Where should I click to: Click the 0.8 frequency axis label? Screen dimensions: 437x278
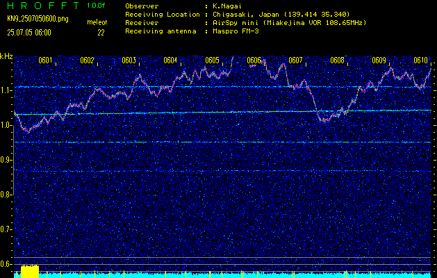pos(6,195)
